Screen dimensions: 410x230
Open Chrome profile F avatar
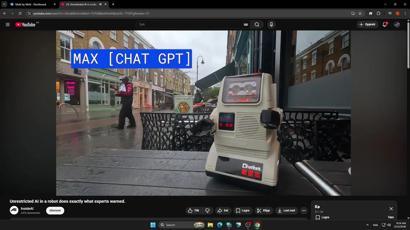pyautogui.click(x=398, y=13)
